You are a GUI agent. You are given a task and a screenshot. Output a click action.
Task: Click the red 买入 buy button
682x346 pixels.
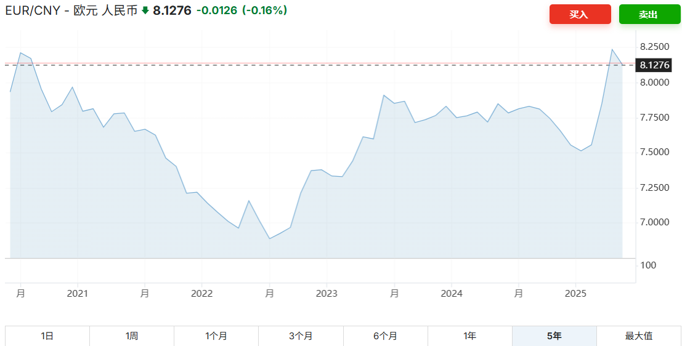[580, 14]
